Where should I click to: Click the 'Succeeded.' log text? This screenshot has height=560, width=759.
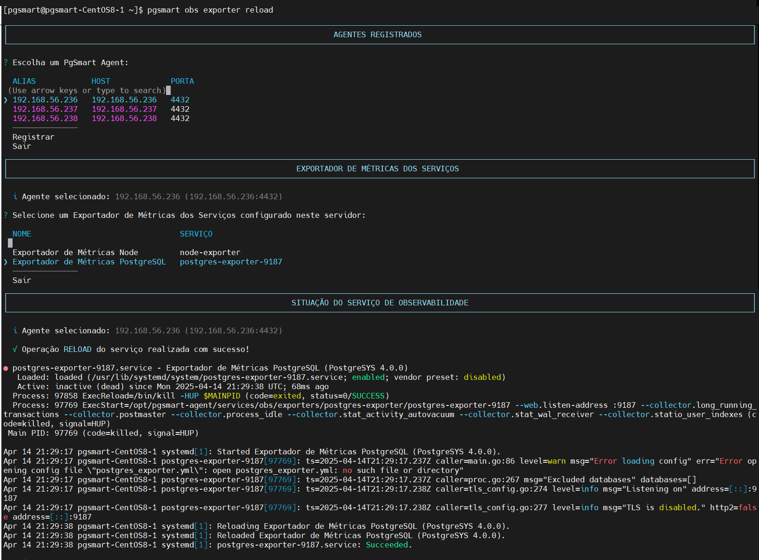point(389,545)
